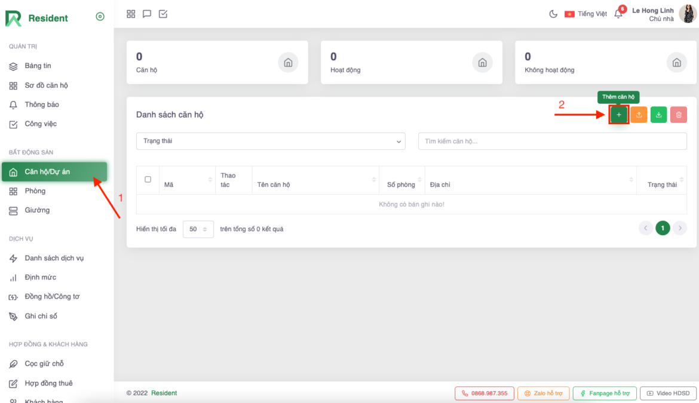Check the select-all checkbox in table header
Viewport: 699px width, 403px height.
[x=148, y=180]
